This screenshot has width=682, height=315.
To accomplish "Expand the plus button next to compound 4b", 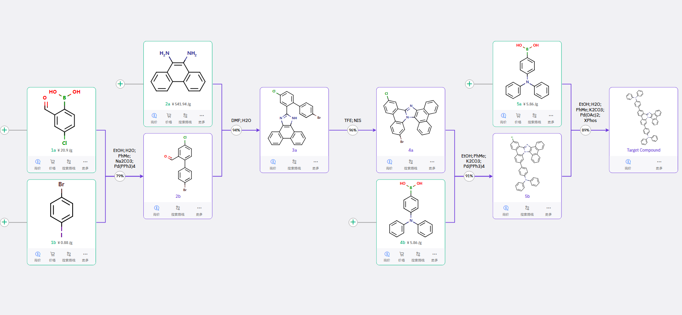I will click(353, 222).
